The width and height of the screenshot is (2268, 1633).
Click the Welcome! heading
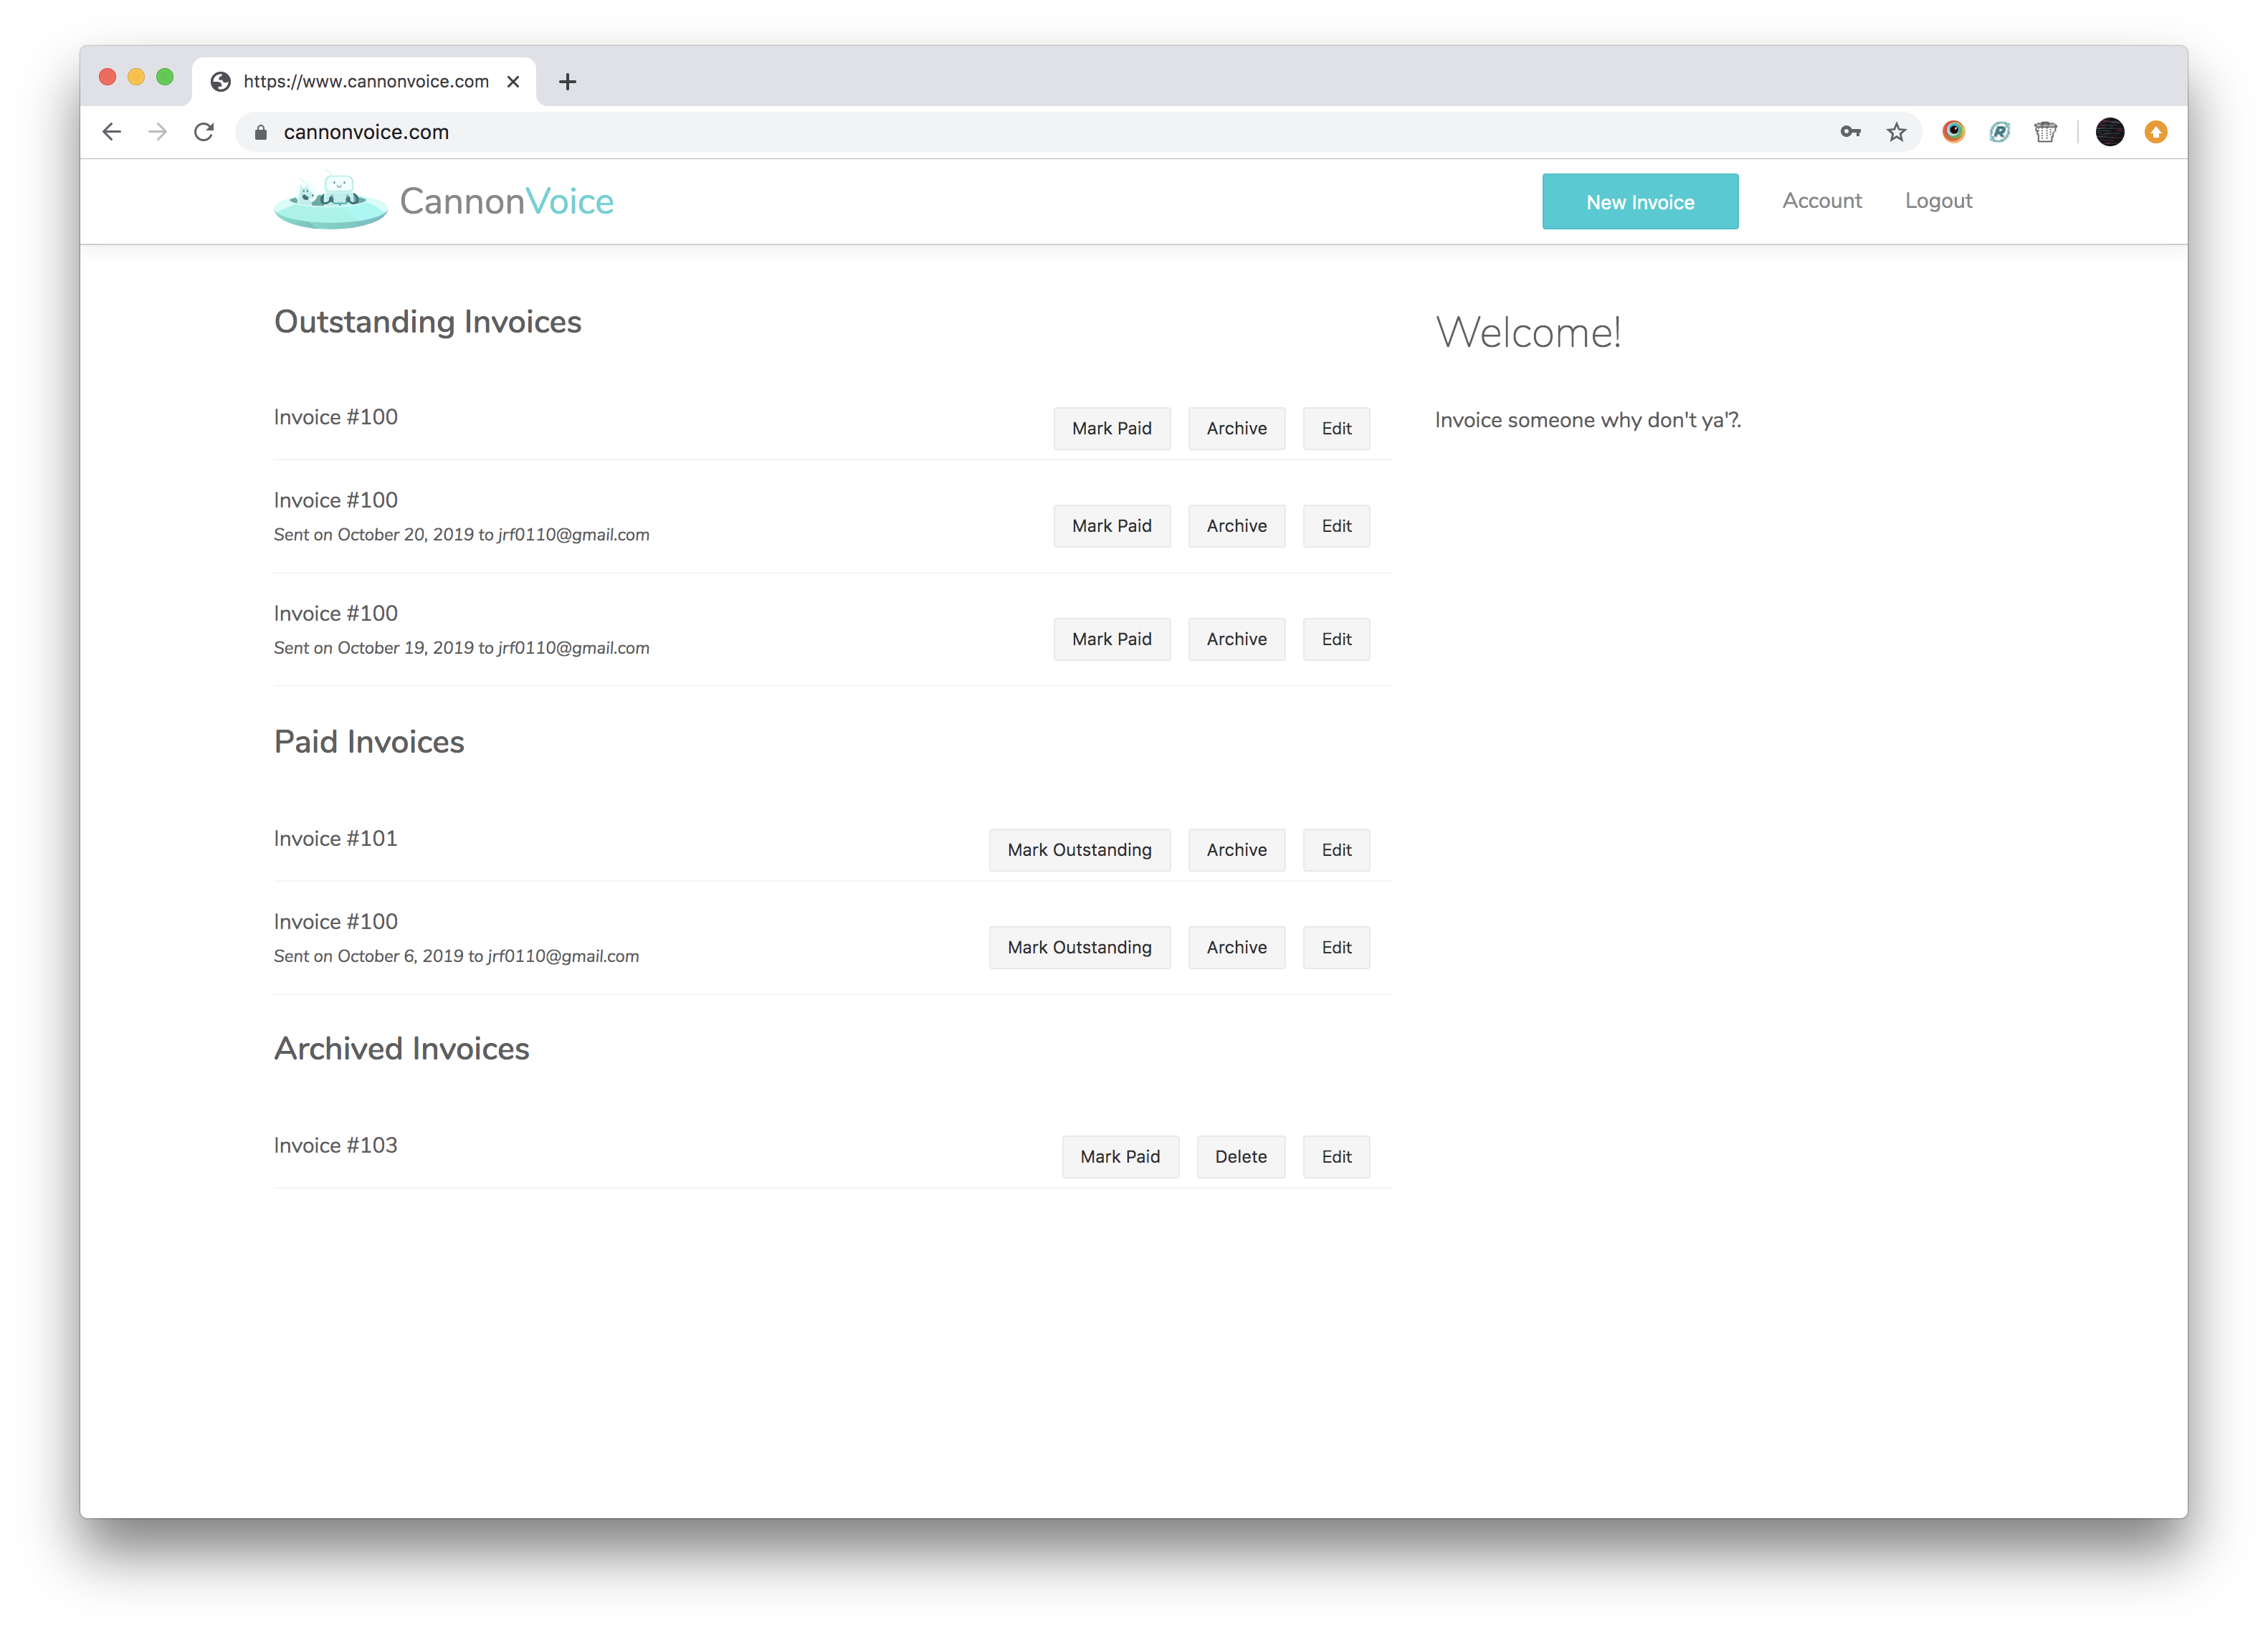[1528, 333]
